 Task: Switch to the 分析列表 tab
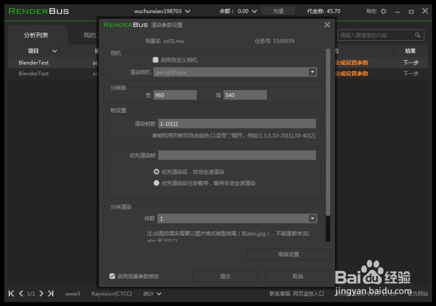(x=36, y=35)
